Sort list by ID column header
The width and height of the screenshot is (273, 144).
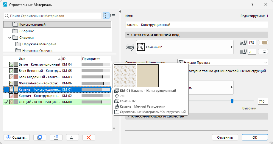click(71, 59)
